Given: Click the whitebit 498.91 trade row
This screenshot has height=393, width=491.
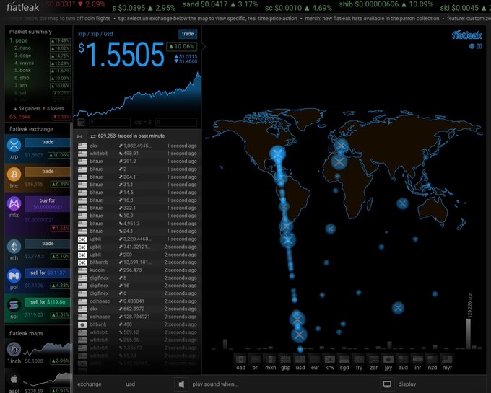Looking at the screenshot, I should [x=137, y=154].
